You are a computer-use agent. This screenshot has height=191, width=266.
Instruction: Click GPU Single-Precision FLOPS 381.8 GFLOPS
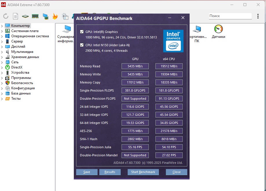135,90
